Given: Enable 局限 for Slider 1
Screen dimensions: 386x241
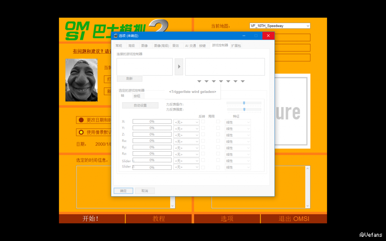Looking at the screenshot, I should (218, 160).
